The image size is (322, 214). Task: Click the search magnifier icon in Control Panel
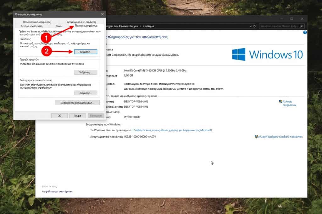click(x=301, y=27)
